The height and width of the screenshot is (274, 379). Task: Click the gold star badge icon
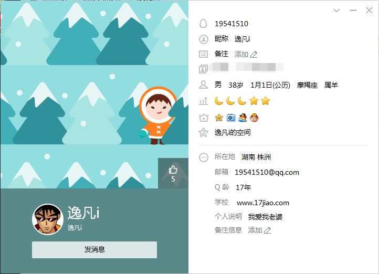pyautogui.click(x=219, y=118)
